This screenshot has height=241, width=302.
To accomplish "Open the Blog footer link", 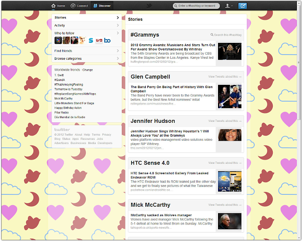I will 58,139.
